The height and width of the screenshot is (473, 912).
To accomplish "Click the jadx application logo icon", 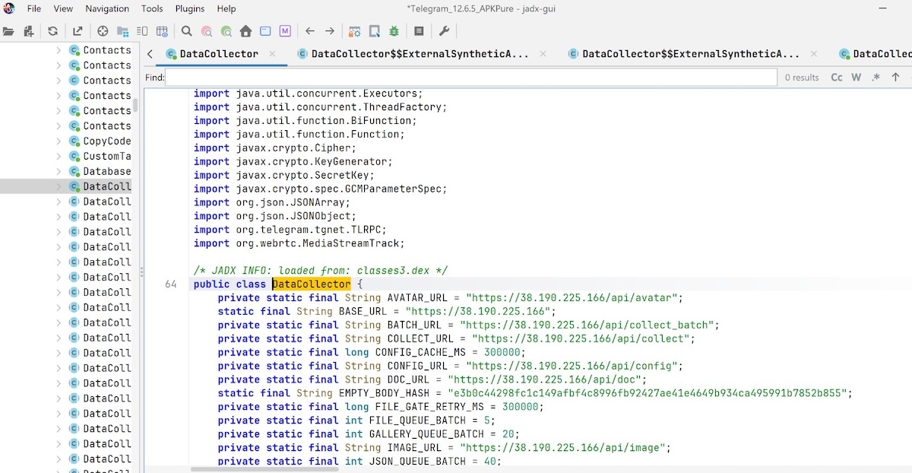I will (9, 8).
